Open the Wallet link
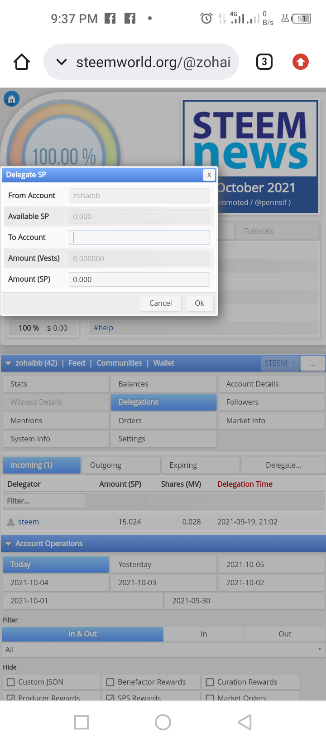326x744 pixels. 164,363
